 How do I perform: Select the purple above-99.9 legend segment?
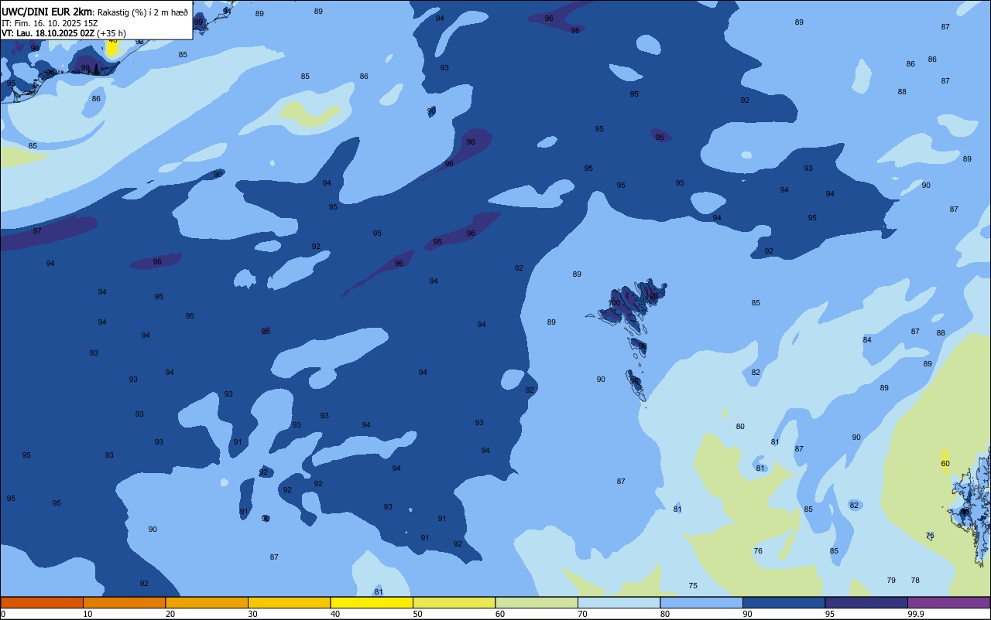(x=948, y=602)
